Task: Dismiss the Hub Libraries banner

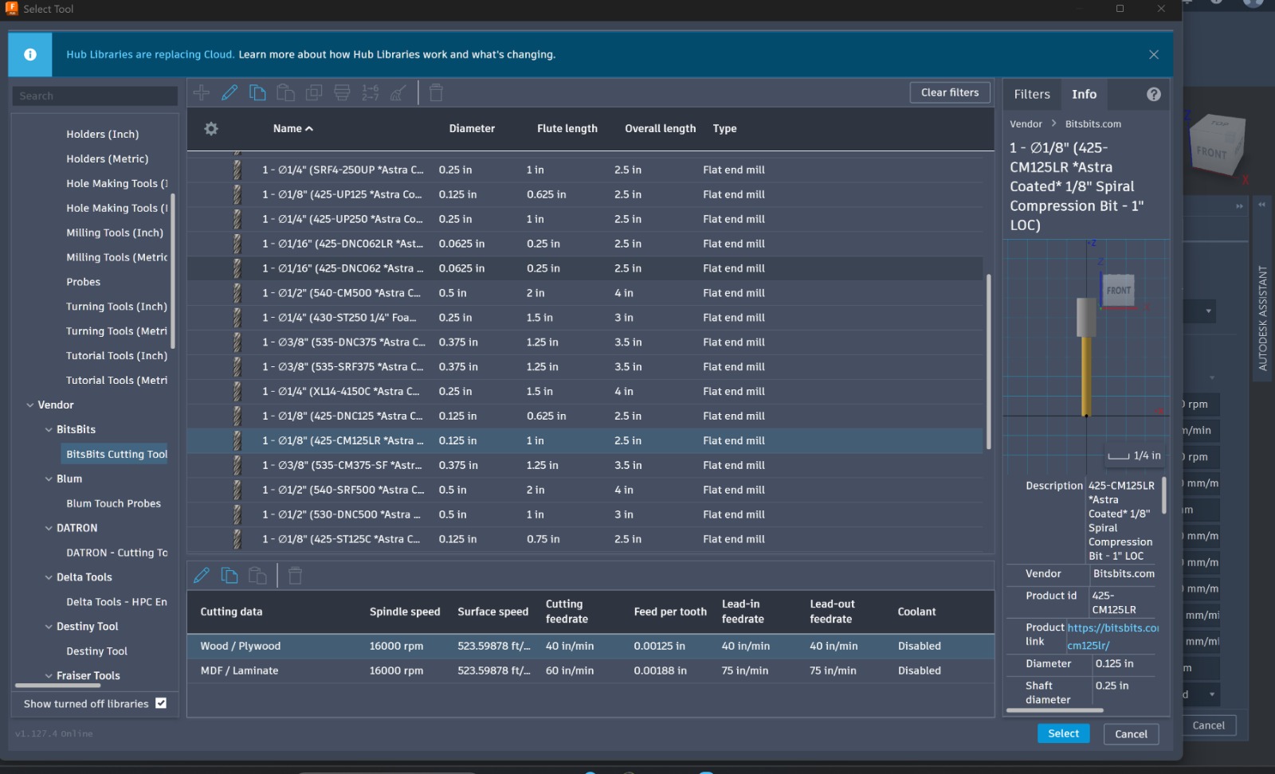Action: [x=1154, y=54]
